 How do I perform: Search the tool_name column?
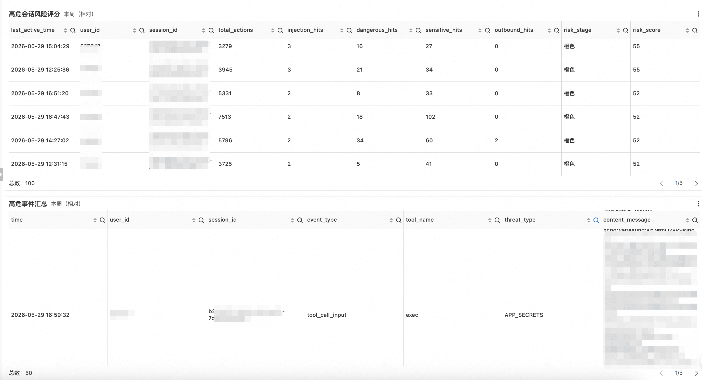497,220
